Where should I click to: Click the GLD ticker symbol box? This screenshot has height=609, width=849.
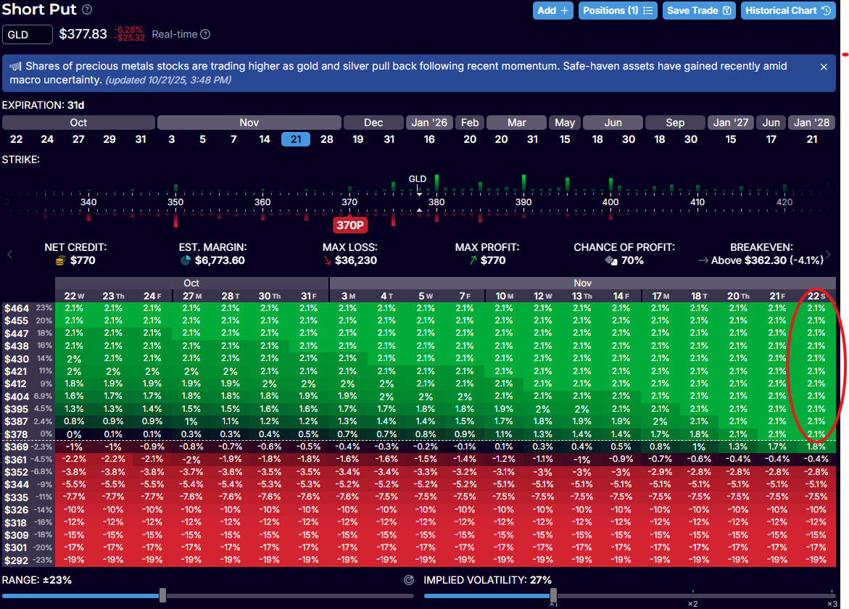coord(27,33)
